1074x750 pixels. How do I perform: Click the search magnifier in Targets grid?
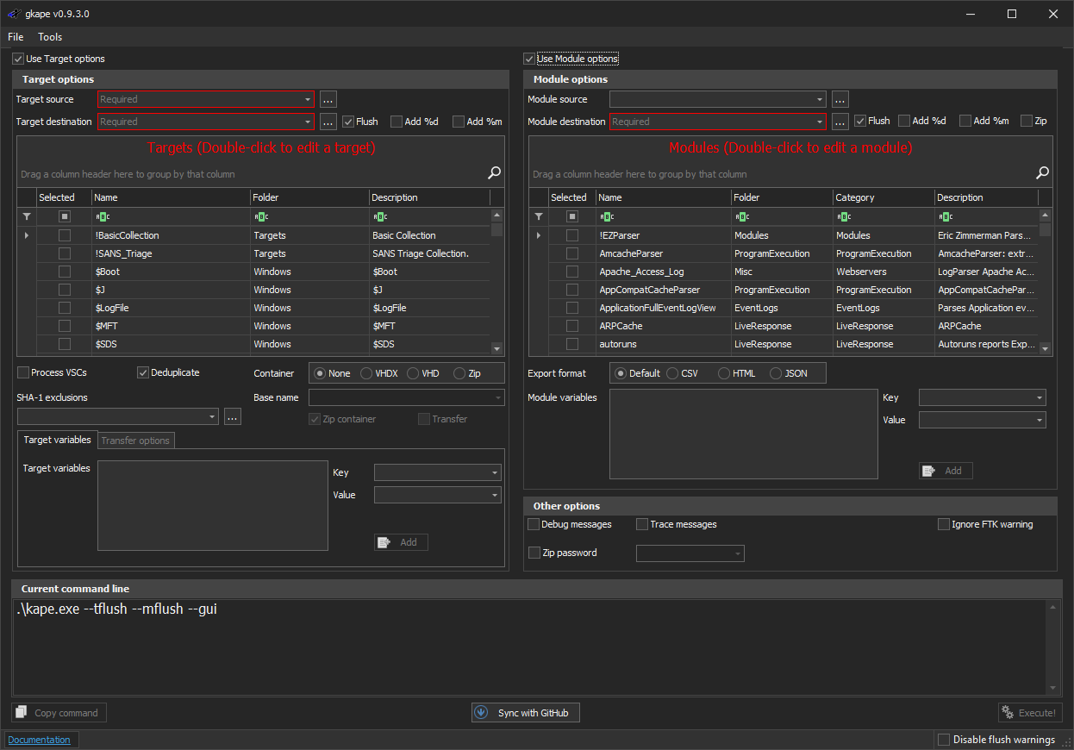coord(494,173)
